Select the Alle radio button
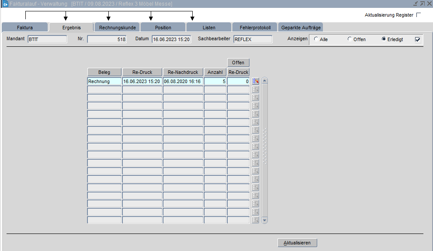This screenshot has width=433, height=251. (x=316, y=39)
